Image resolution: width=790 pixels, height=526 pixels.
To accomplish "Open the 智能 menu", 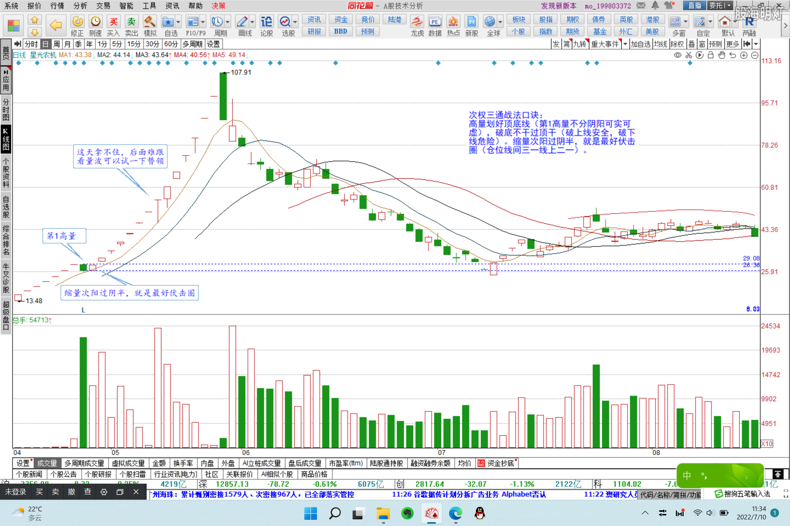I will tap(126, 5).
